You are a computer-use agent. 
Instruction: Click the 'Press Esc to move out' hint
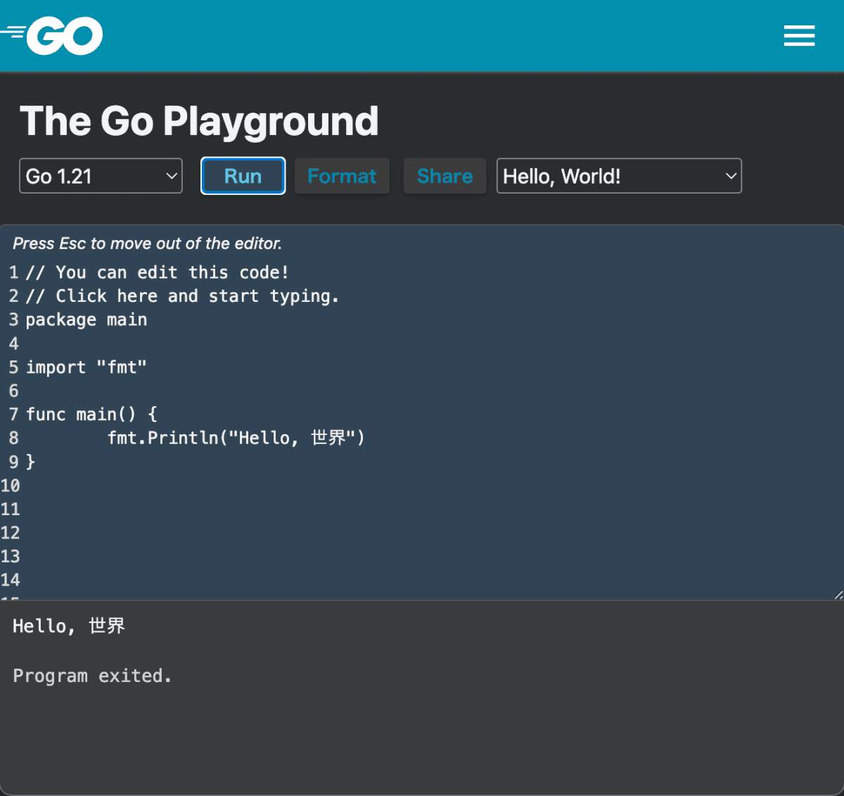pyautogui.click(x=147, y=244)
